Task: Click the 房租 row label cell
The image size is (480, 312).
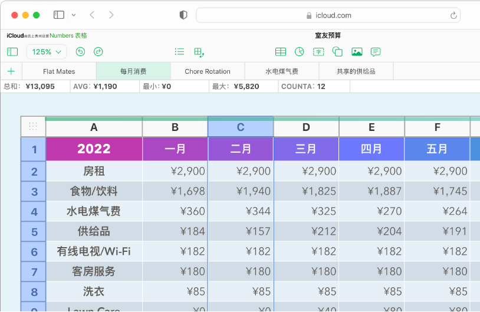Action: click(x=94, y=171)
